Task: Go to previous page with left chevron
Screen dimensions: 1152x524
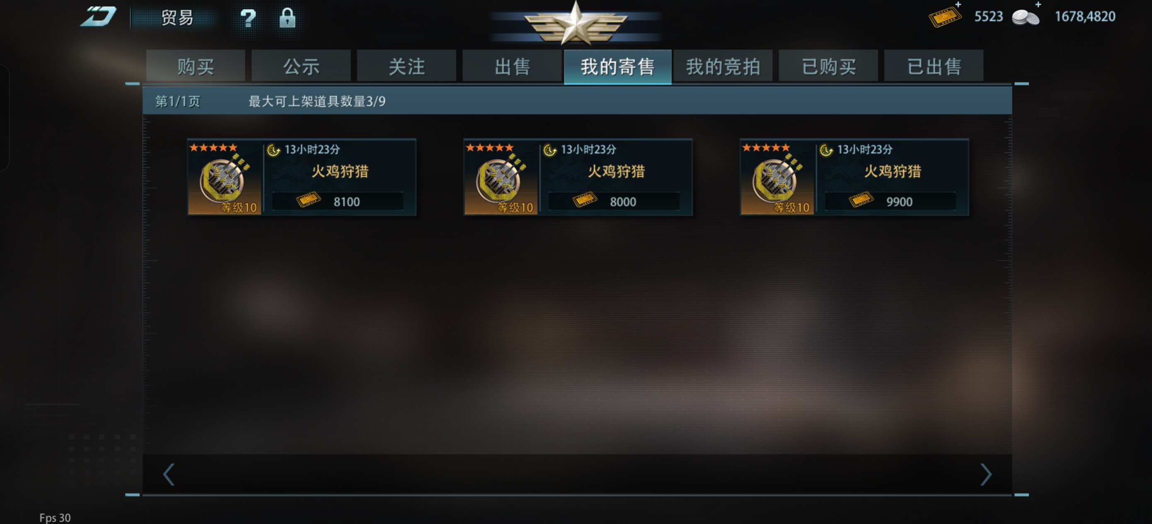Action: (x=169, y=474)
